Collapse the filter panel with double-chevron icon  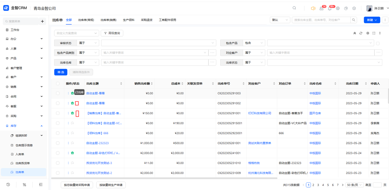(355, 33)
